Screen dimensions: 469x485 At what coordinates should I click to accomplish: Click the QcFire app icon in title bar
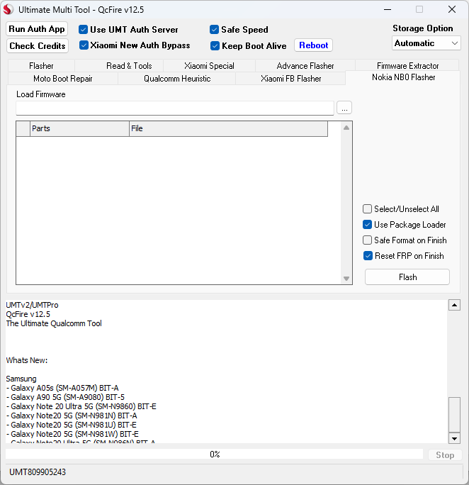(9, 10)
